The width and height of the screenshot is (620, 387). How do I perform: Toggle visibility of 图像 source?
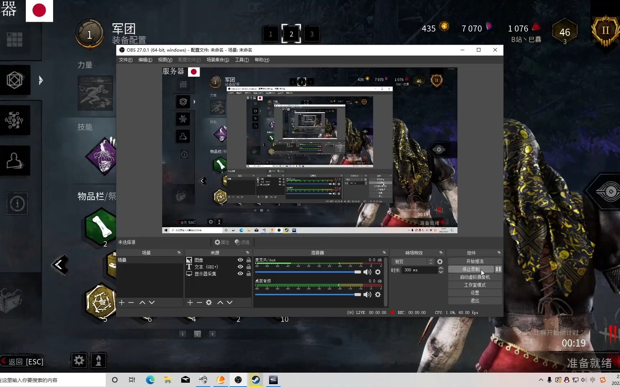[x=240, y=260]
